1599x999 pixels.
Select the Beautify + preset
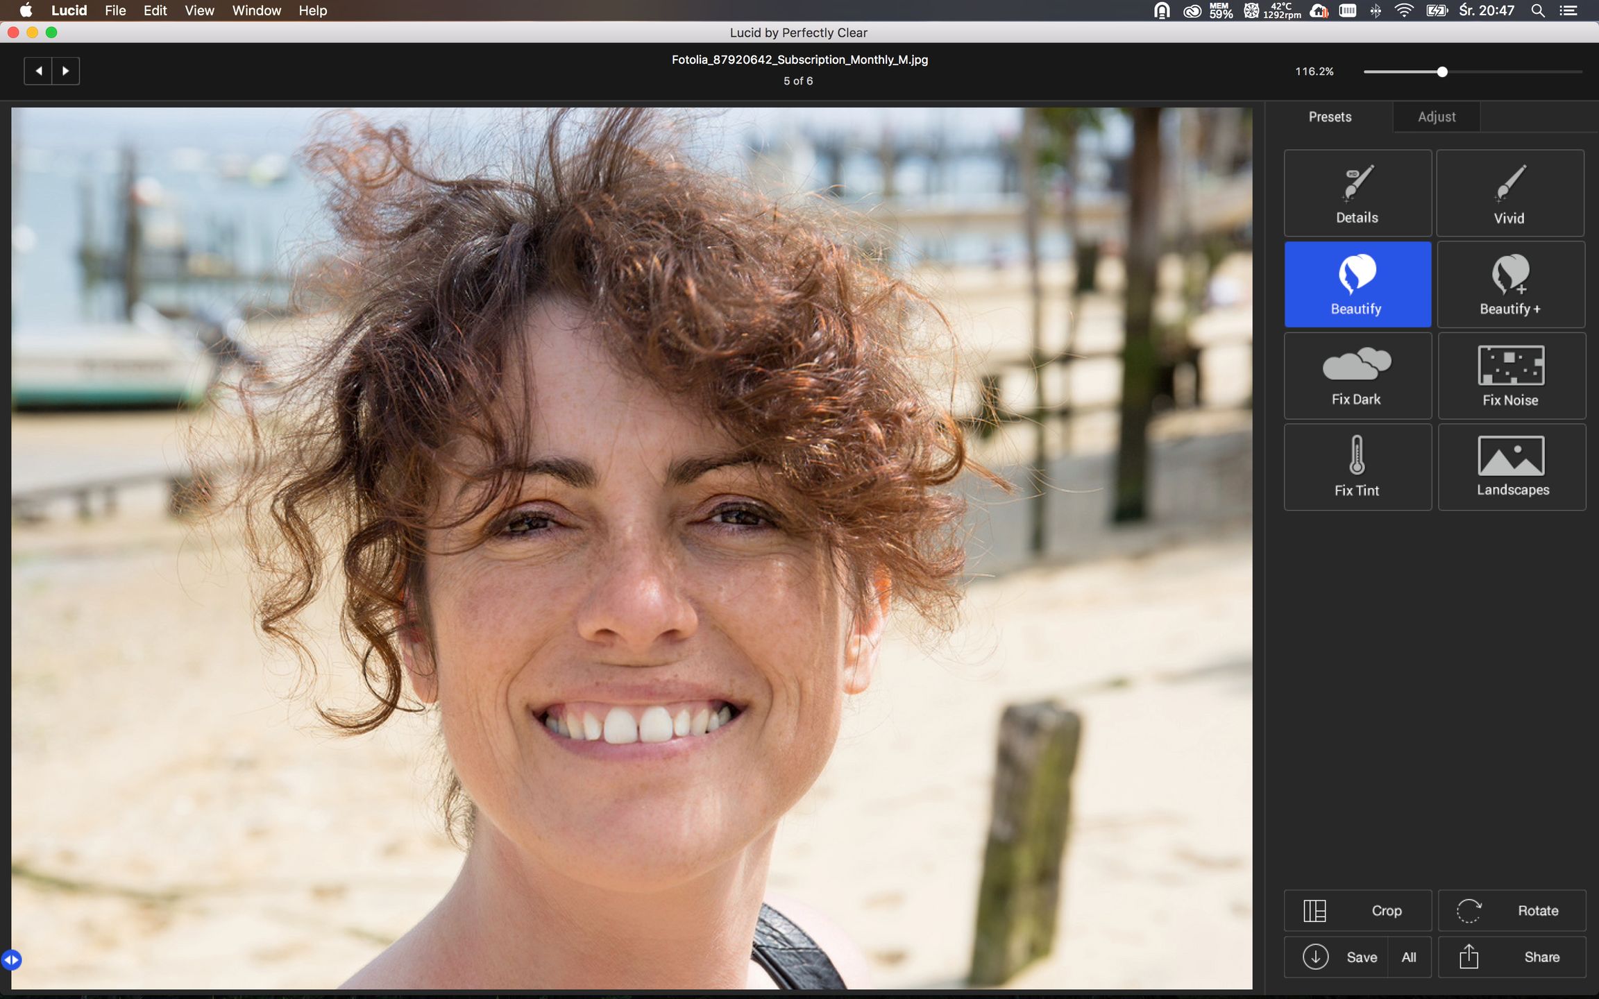pos(1510,284)
